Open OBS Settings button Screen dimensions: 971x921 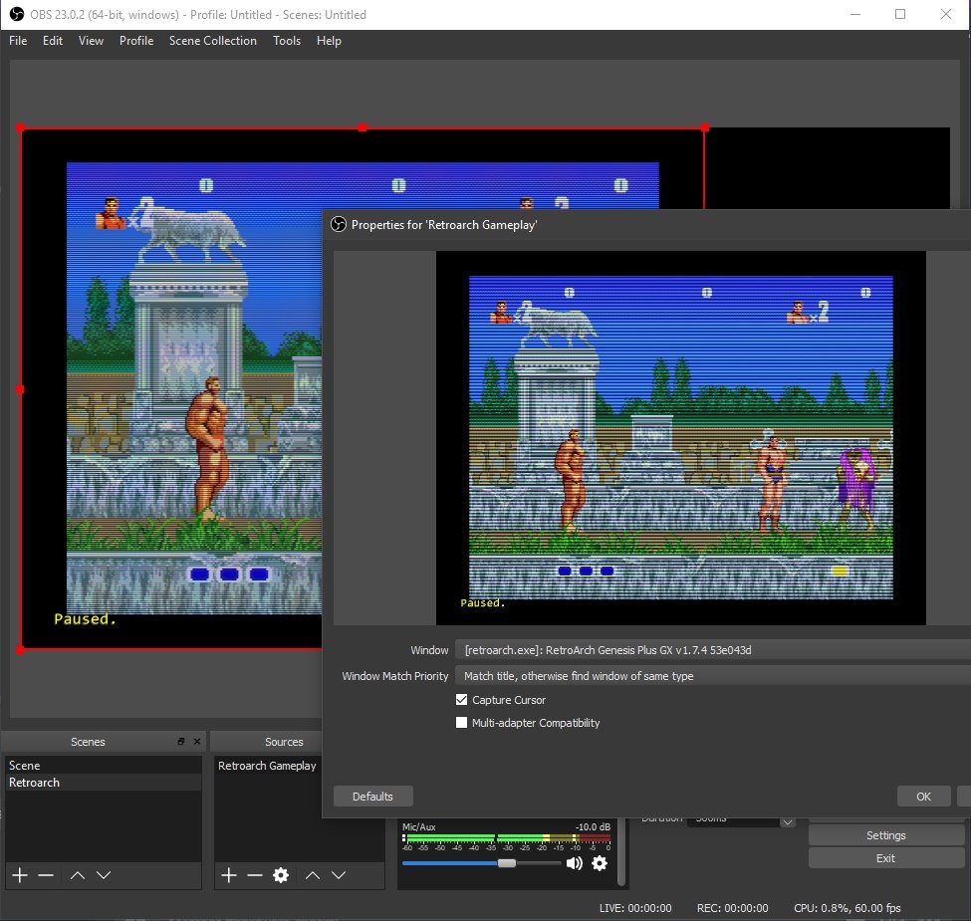point(886,835)
